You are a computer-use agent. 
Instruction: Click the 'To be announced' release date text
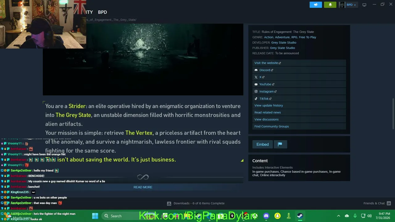tap(287, 53)
